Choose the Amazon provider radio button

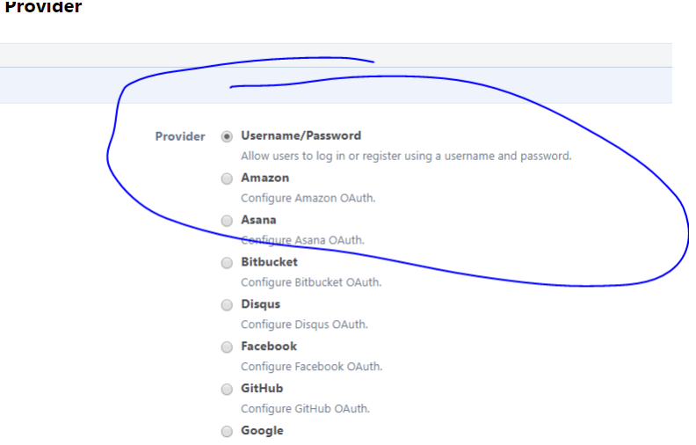[x=227, y=179]
